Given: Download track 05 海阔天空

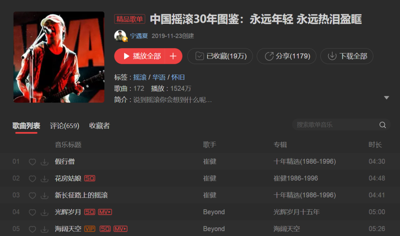Looking at the screenshot, I should tap(44, 229).
